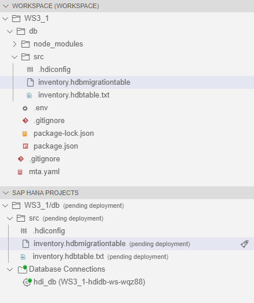Click the orange database icon for package-lock.json
Viewport: 254px width, 303px height.
point(25,134)
